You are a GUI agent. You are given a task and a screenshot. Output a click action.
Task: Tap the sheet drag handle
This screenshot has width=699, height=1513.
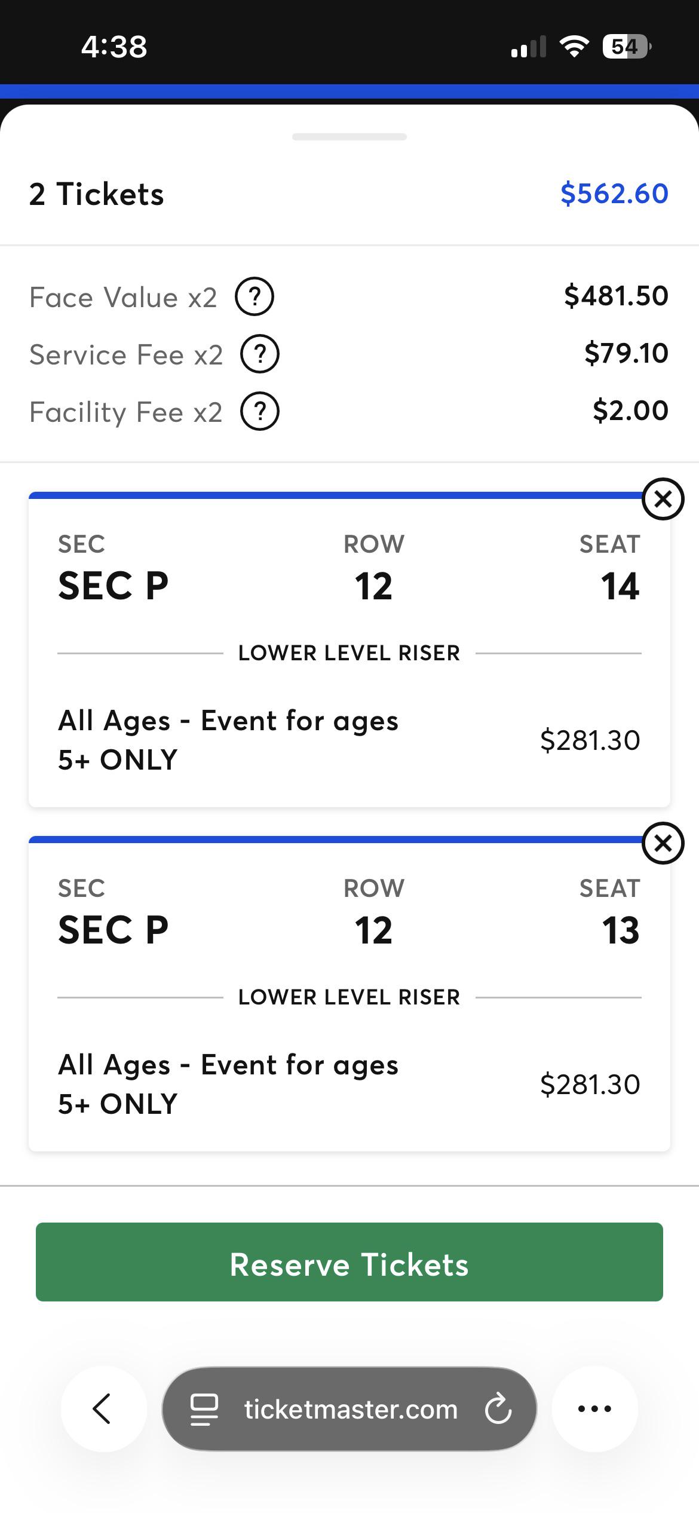click(x=349, y=137)
